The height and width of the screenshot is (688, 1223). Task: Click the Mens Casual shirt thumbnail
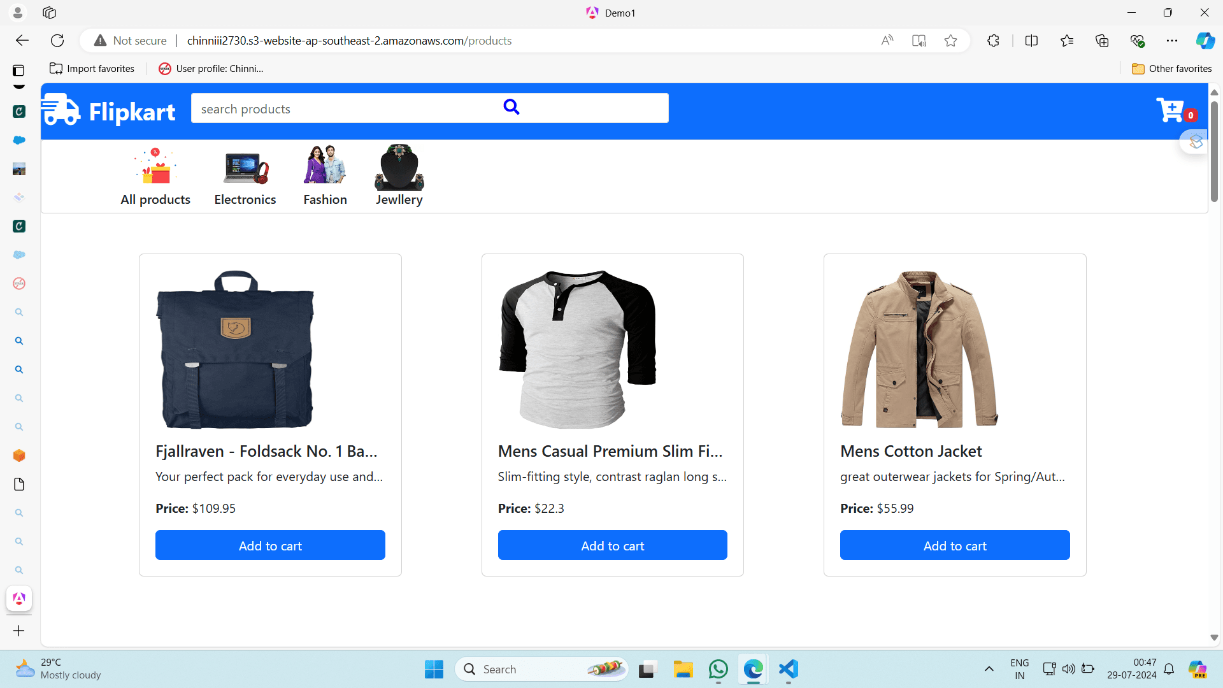577,349
